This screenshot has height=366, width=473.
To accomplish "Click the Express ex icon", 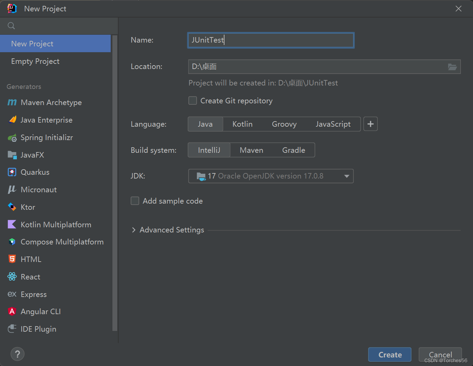I will [x=12, y=294].
